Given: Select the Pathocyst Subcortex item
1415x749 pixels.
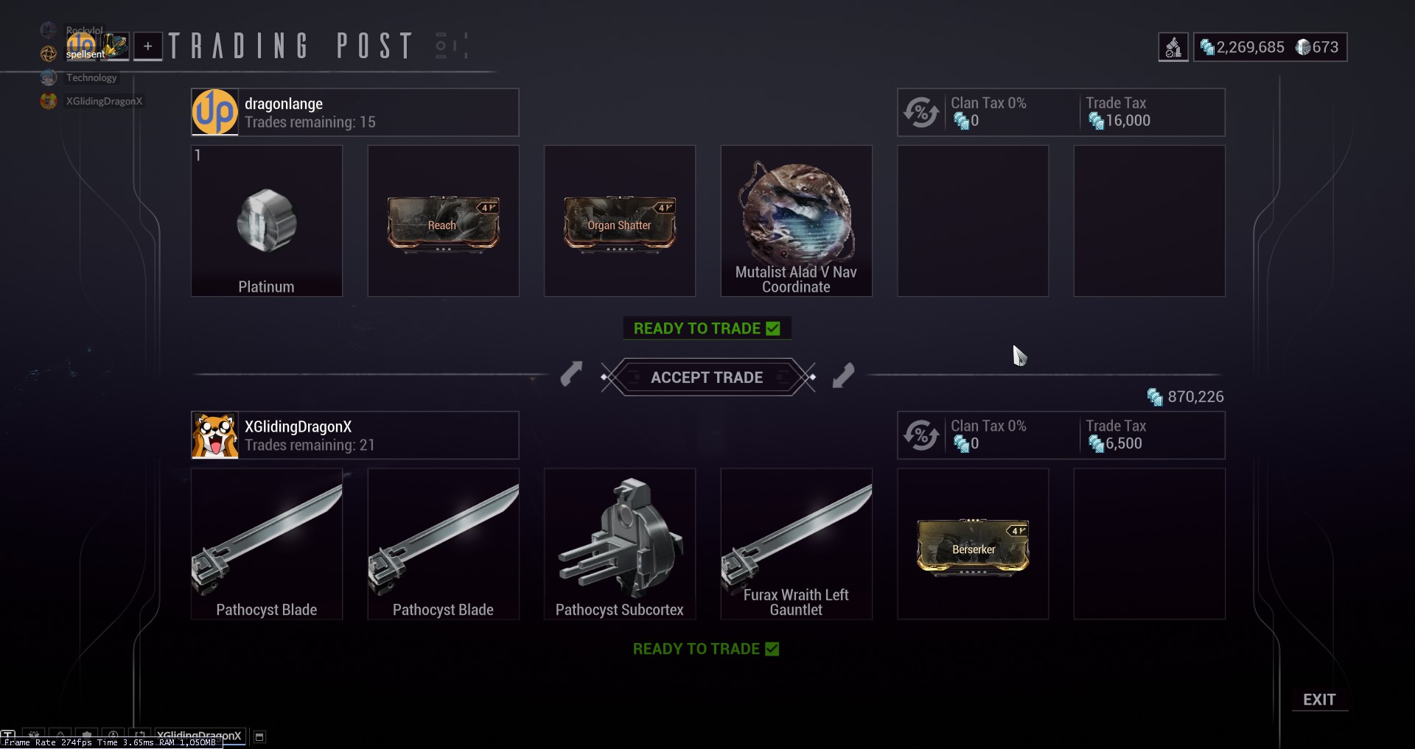Looking at the screenshot, I should 620,544.
